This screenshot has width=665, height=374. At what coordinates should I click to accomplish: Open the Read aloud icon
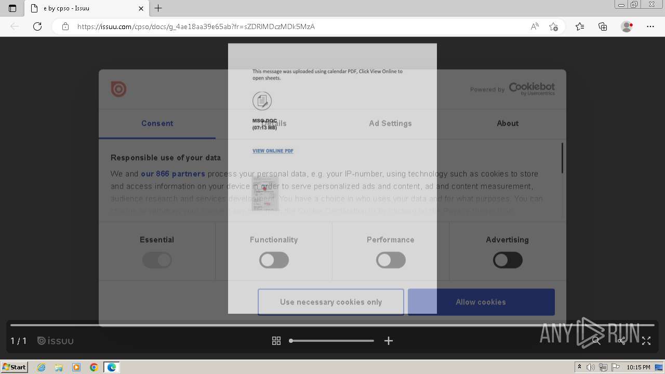click(535, 26)
